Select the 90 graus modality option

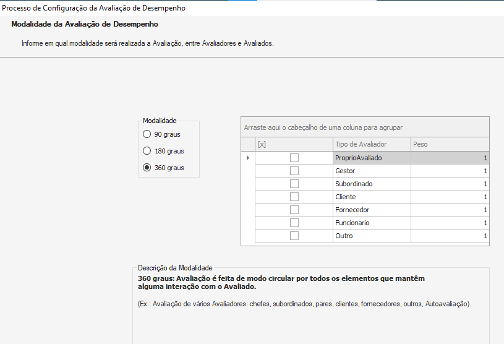tap(147, 134)
